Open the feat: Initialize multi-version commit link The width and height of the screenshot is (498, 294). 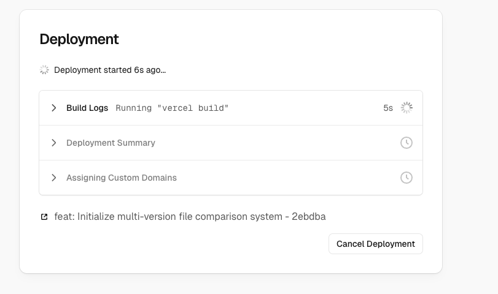(x=166, y=217)
